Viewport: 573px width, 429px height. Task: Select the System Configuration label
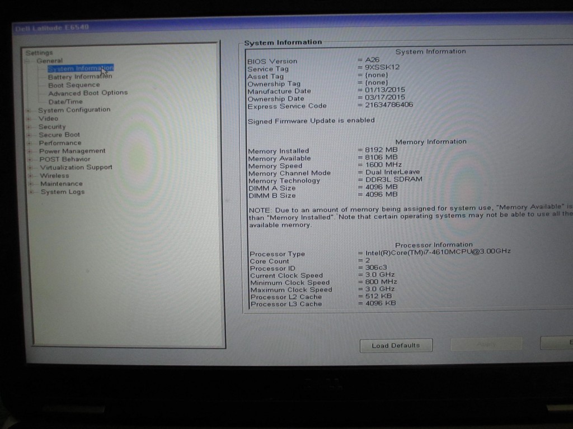point(74,110)
